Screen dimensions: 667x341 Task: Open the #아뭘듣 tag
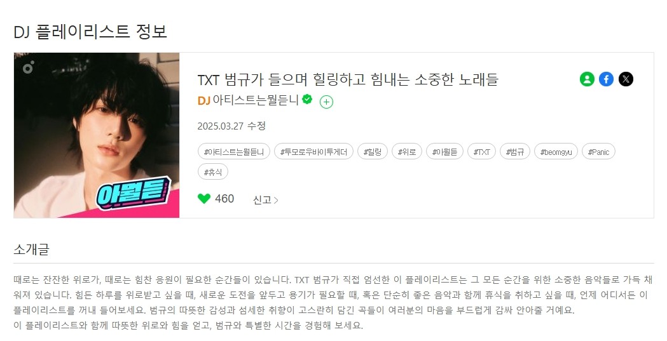[444, 152]
